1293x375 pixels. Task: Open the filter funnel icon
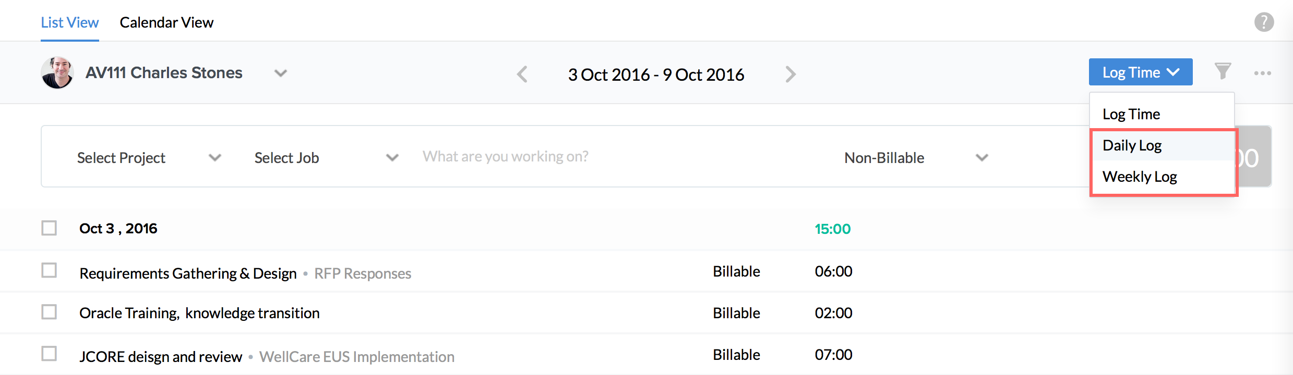pos(1223,71)
